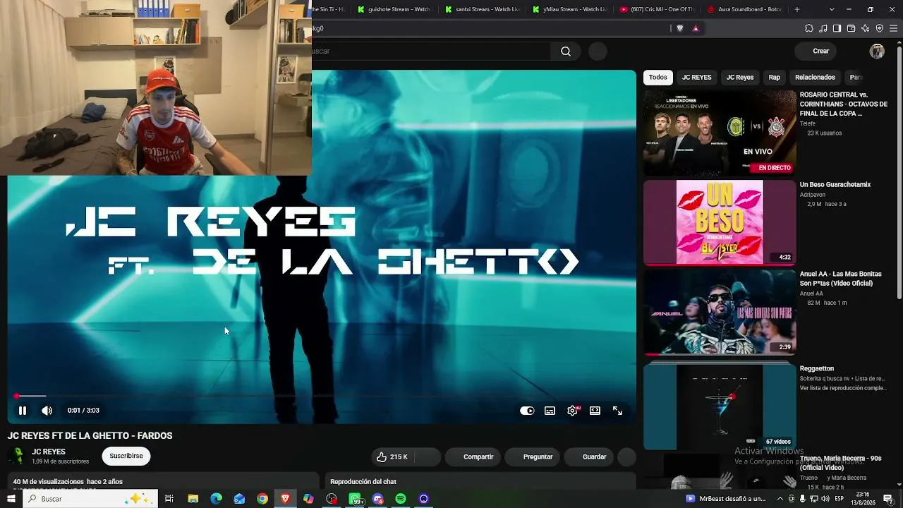The width and height of the screenshot is (903, 508).
Task: Select the Relacionados filter chip
Action: pyautogui.click(x=815, y=78)
